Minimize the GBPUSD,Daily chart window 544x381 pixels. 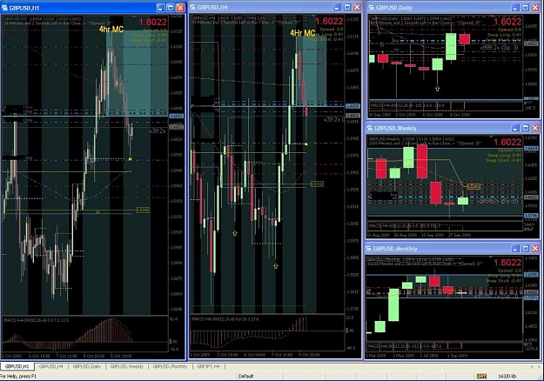pyautogui.click(x=515, y=7)
